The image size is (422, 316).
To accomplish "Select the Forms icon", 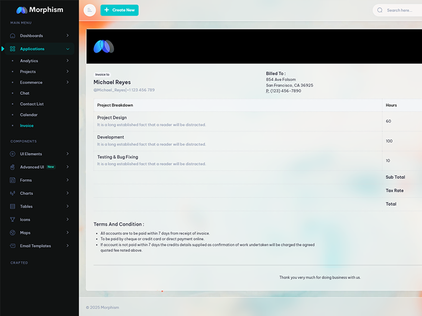I will click(12, 180).
